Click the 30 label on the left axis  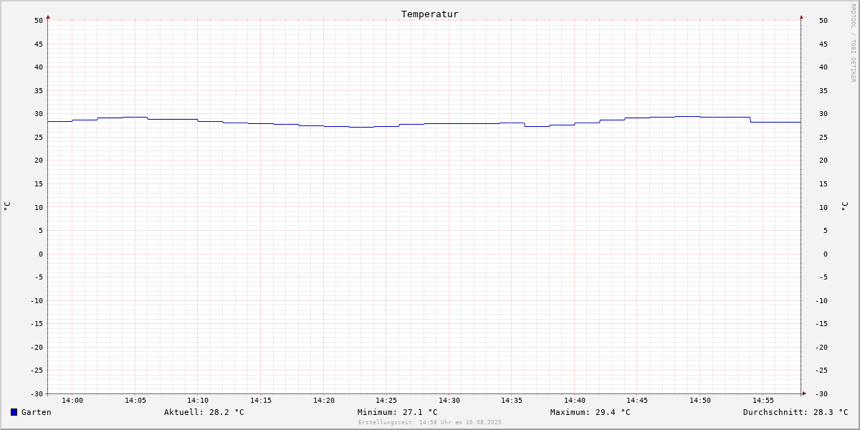click(39, 114)
